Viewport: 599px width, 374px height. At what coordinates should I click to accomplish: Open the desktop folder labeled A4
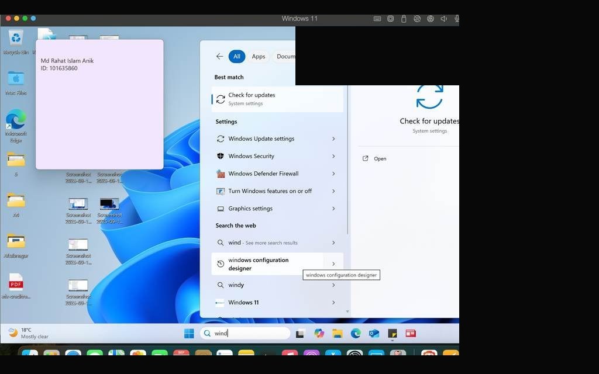[16, 204]
